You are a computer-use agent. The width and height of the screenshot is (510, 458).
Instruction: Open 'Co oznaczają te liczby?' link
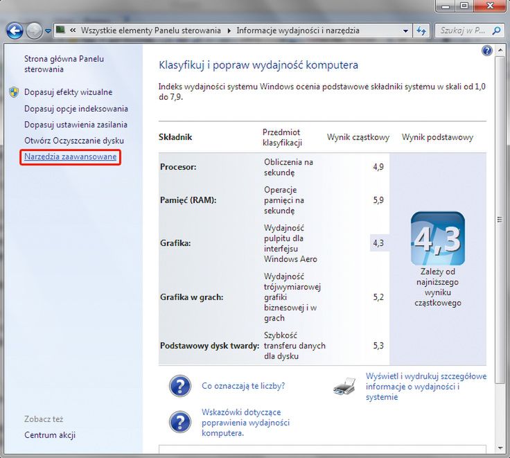pyautogui.click(x=243, y=386)
